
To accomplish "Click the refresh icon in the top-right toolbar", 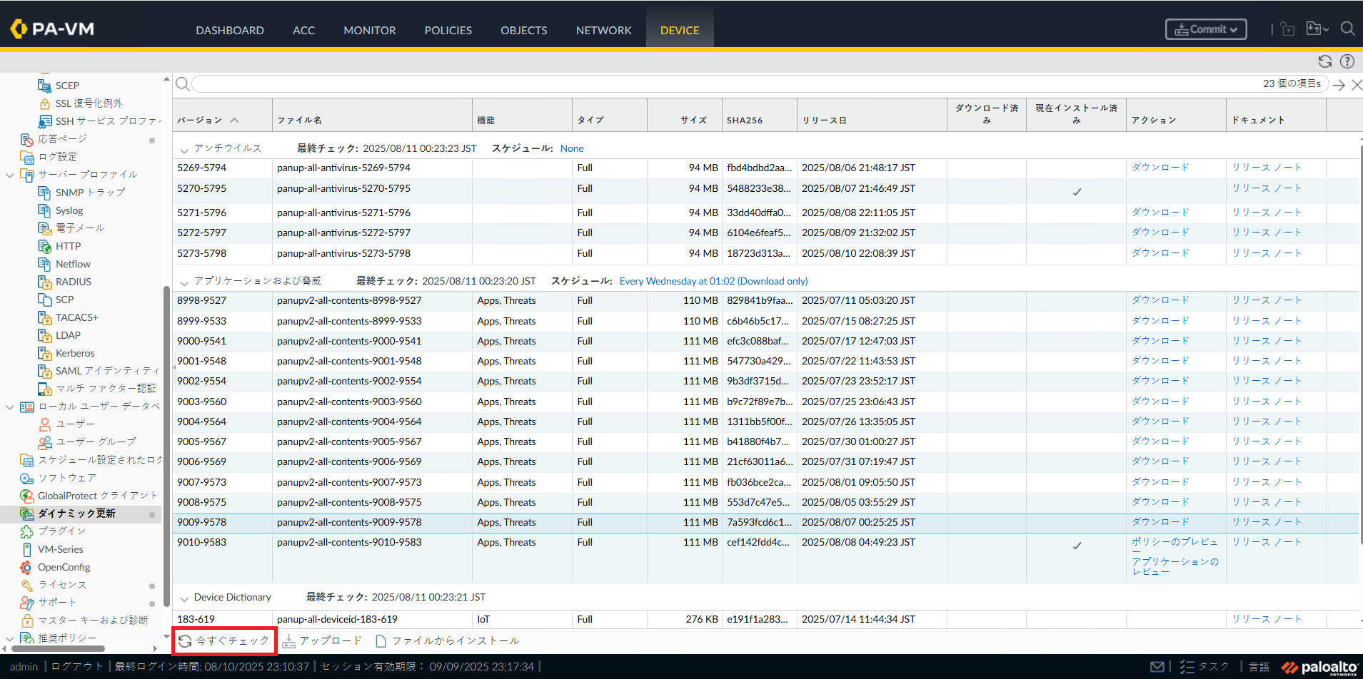I will (1324, 61).
